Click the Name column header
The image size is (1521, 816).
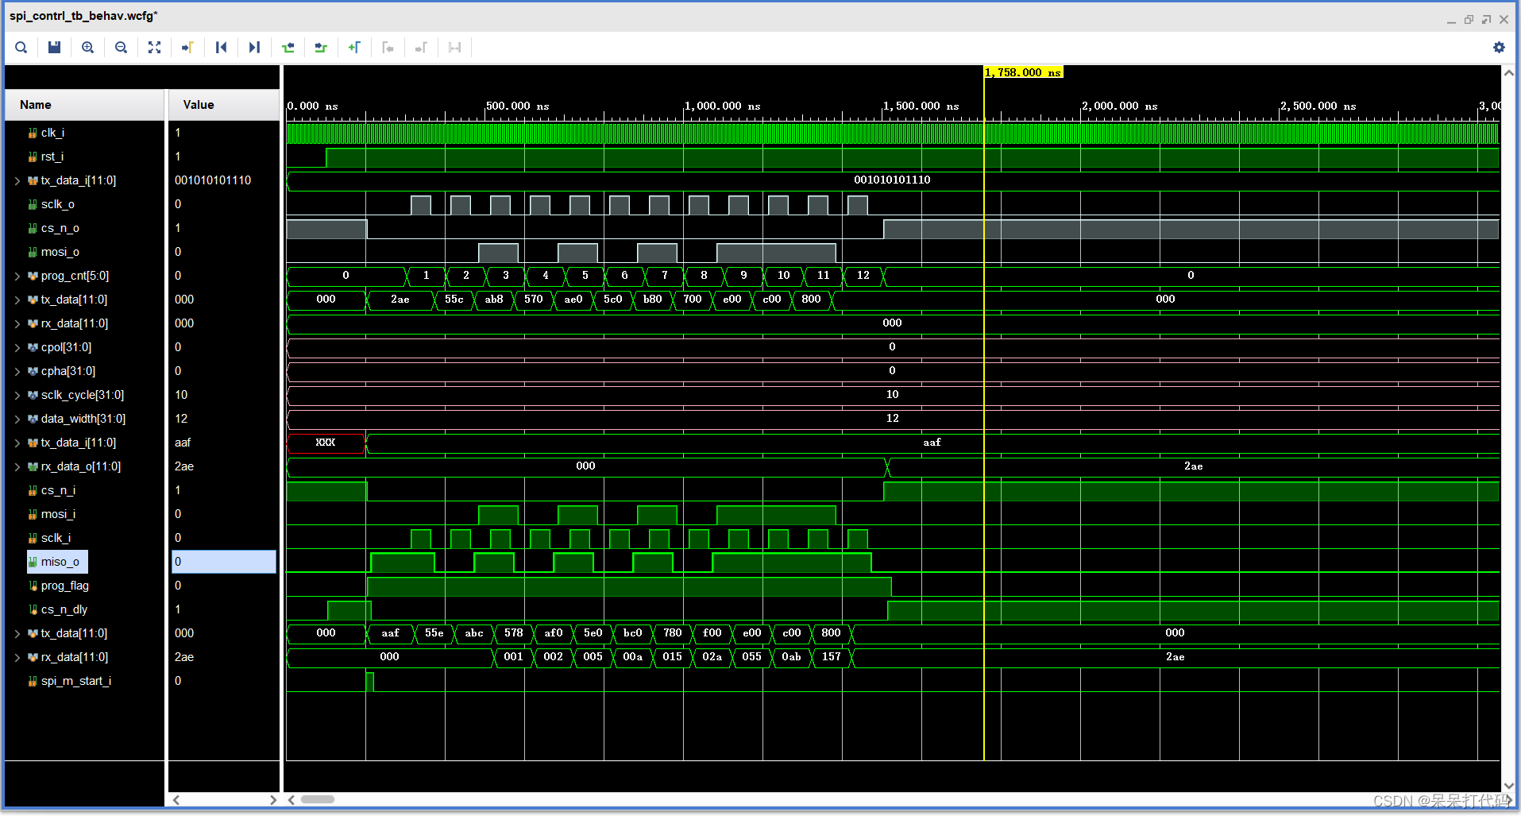[x=35, y=104]
